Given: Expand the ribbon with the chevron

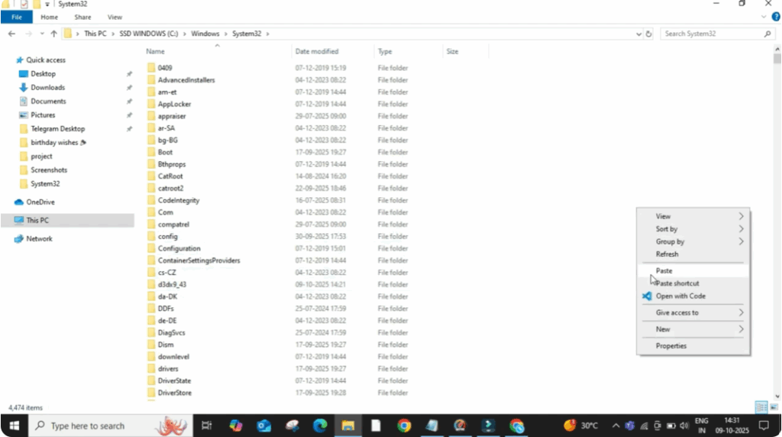Looking at the screenshot, I should coord(764,17).
